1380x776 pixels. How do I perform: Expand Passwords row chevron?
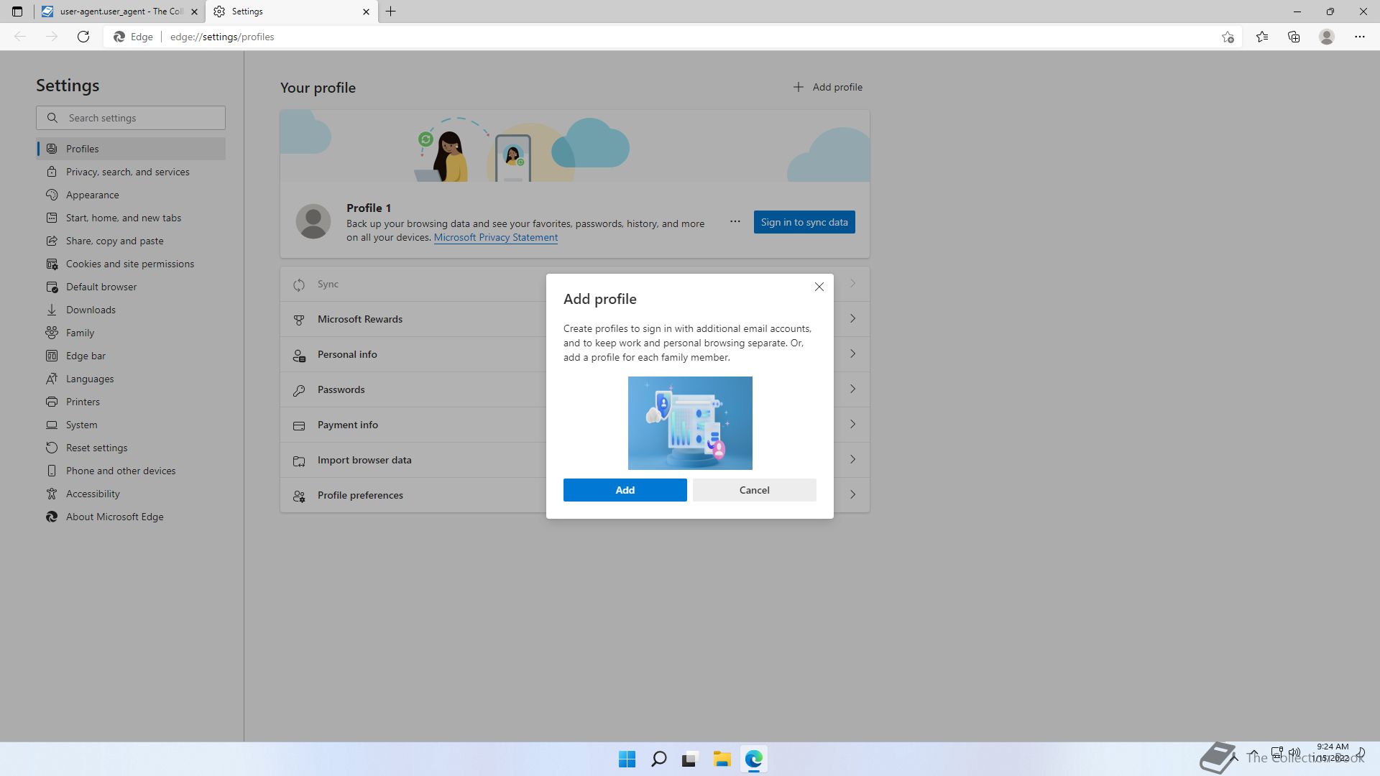[852, 389]
